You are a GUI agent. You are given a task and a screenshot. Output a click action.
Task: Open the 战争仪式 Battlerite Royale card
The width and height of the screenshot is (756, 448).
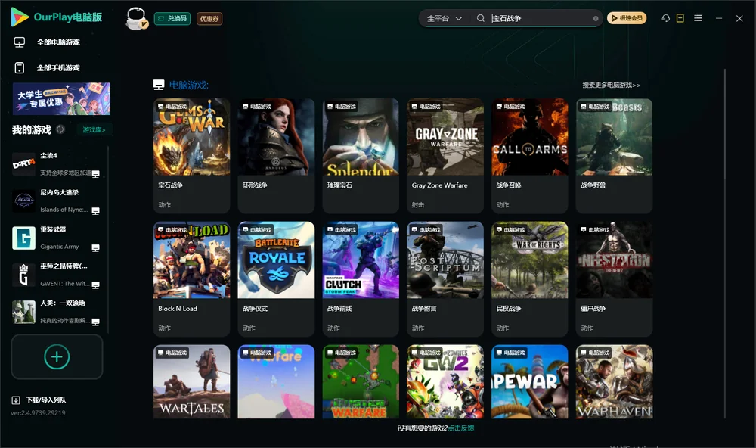tap(276, 278)
